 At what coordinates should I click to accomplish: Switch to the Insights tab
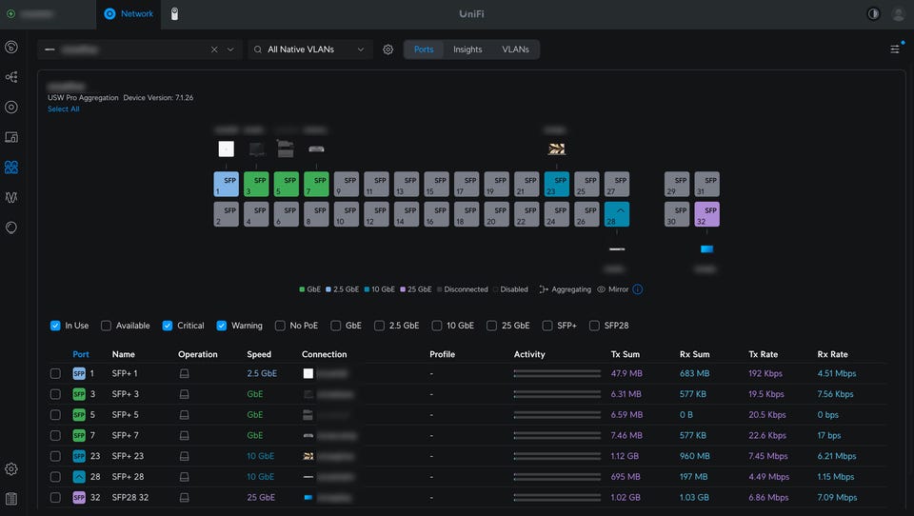[x=467, y=50]
